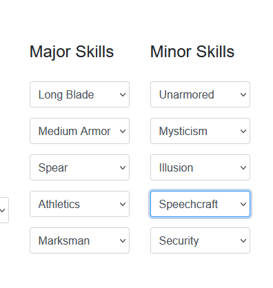Click the chevron arrow beside Unarmored

[243, 94]
